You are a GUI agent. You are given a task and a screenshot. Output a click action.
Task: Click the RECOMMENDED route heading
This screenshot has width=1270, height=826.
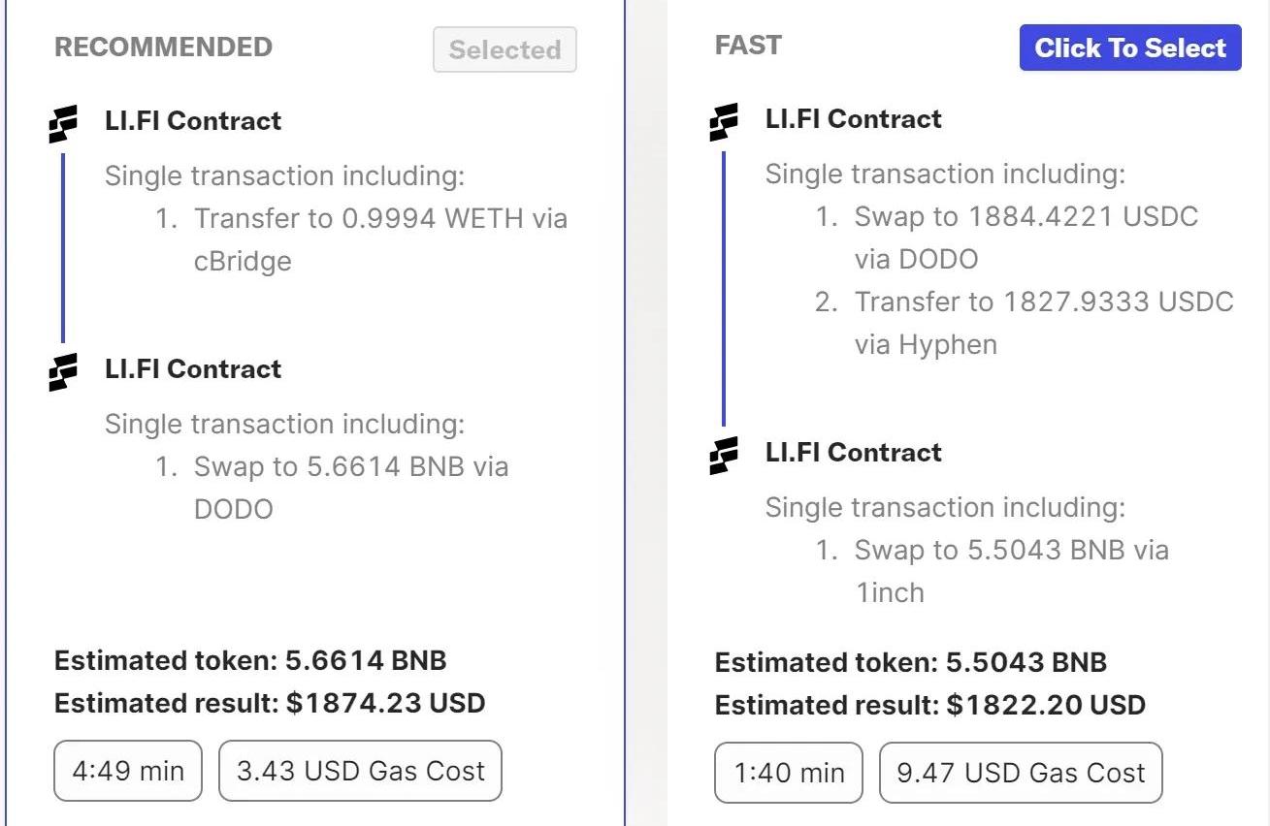[163, 48]
